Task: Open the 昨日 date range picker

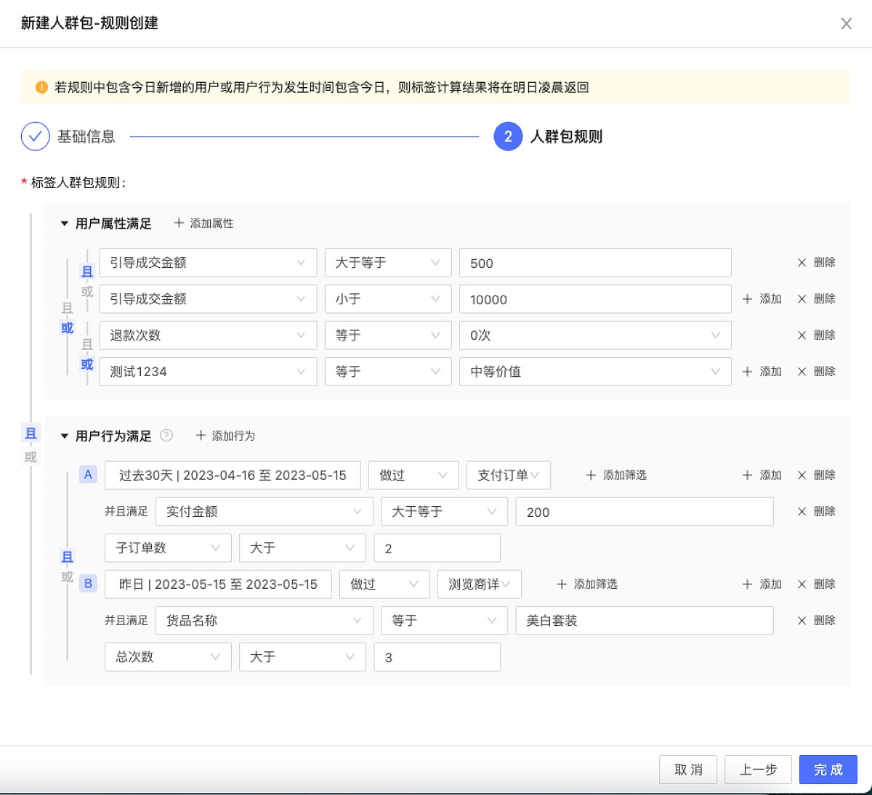Action: click(x=218, y=584)
